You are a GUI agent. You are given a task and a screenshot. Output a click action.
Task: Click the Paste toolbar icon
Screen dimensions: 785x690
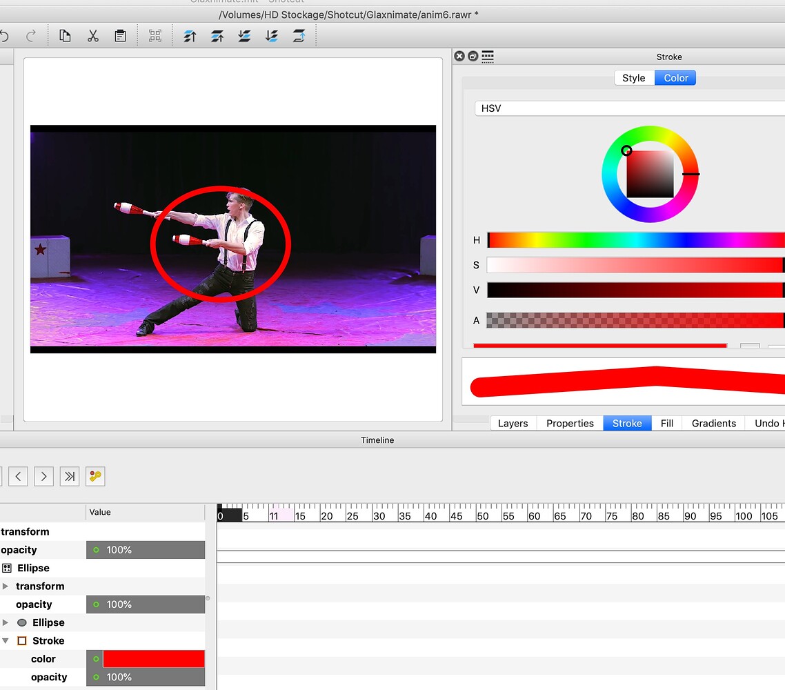120,35
